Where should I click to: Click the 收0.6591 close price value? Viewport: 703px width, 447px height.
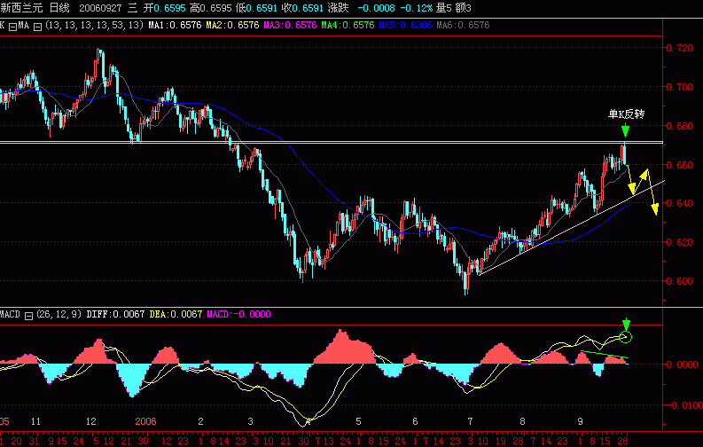coord(302,8)
